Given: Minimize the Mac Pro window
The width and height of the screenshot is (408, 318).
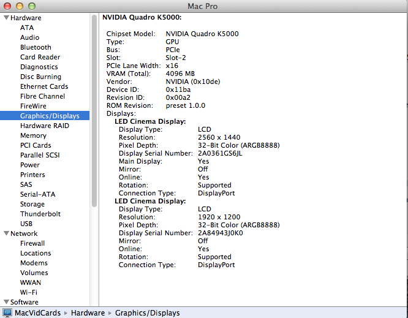Looking at the screenshot, I should pos(20,6).
